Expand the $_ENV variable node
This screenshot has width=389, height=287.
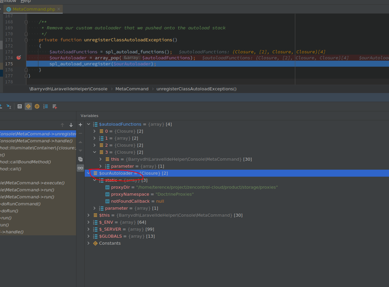pyautogui.click(x=88, y=222)
